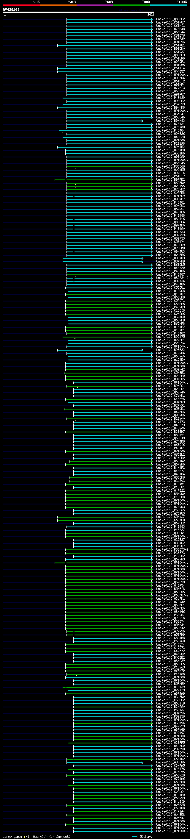
Task: Open hit UniRef100_P48489
Action: (170, 98)
